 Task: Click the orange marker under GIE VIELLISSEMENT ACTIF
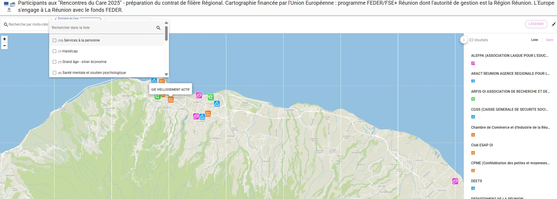171,99
